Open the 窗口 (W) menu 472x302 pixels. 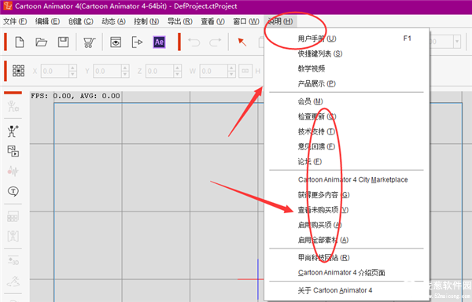pos(246,21)
